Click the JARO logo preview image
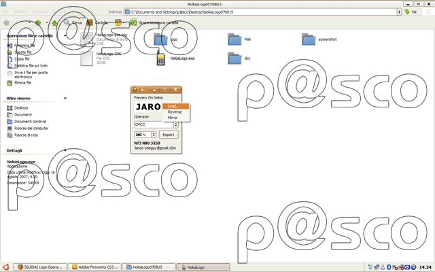This screenshot has width=435, height=272. (x=148, y=107)
